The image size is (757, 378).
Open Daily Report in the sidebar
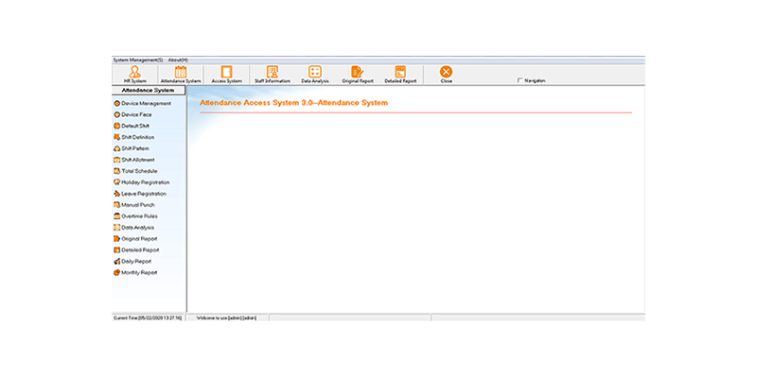point(132,262)
